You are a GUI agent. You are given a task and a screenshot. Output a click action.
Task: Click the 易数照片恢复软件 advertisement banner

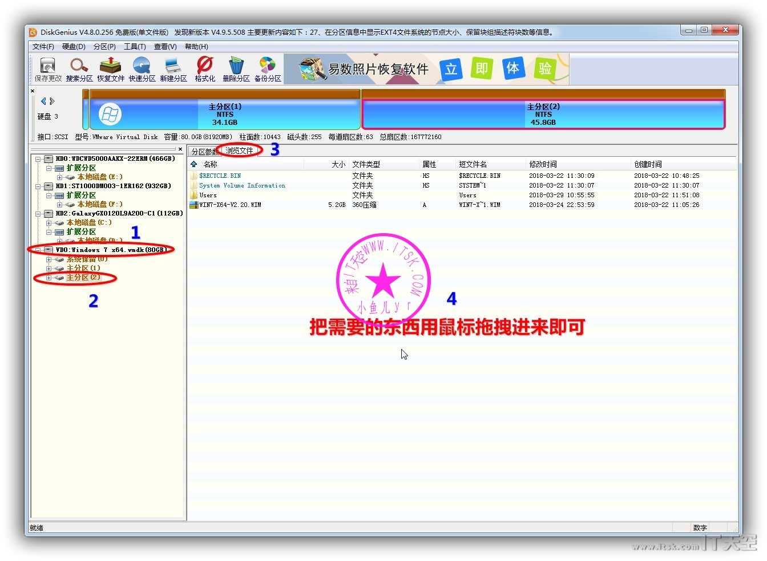[426, 69]
